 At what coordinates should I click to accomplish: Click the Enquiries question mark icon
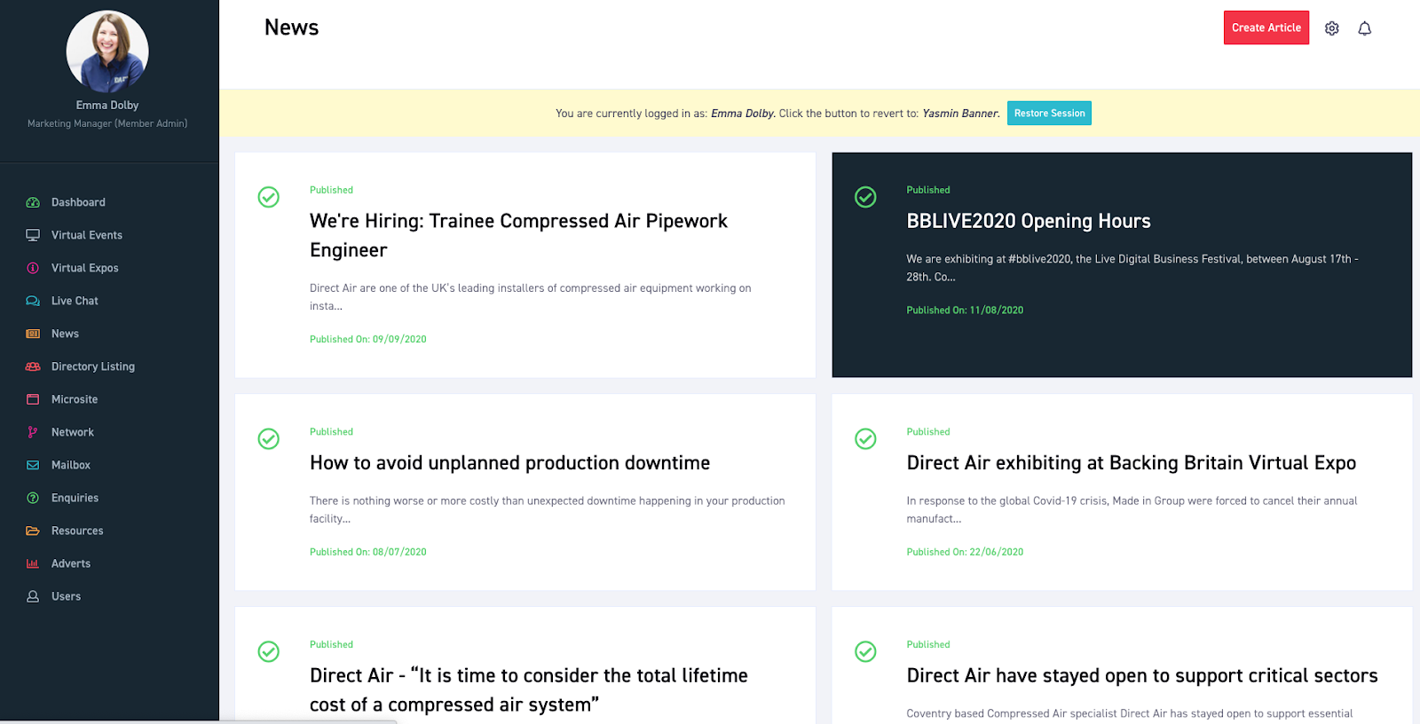click(33, 498)
